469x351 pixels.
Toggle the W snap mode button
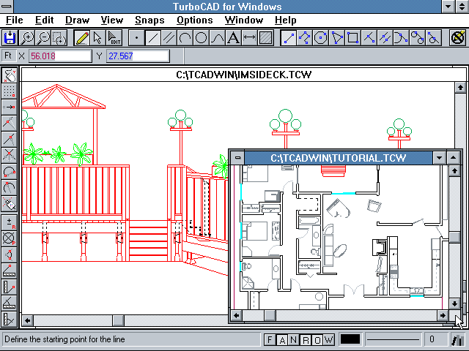click(329, 339)
